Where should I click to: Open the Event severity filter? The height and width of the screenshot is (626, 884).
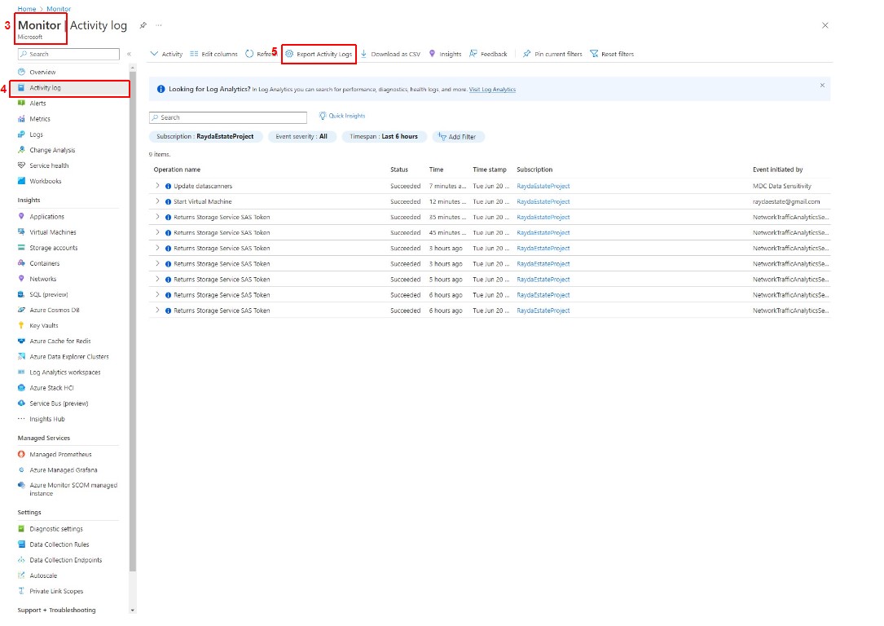coord(301,136)
